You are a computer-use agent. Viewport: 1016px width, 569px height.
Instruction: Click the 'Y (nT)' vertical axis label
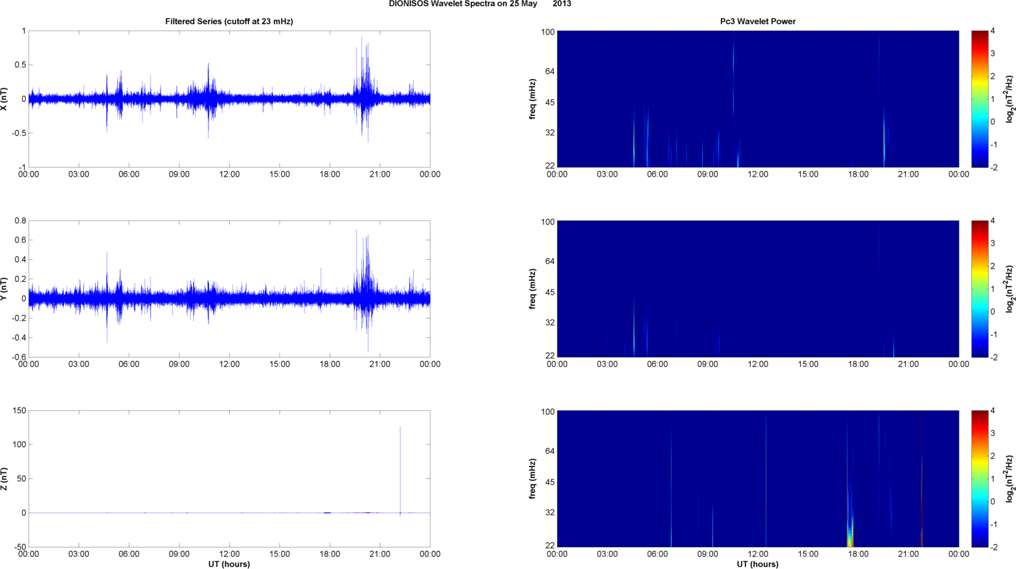click(5, 288)
